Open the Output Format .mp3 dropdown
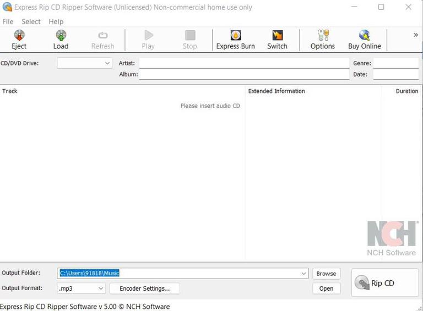 tap(81, 288)
